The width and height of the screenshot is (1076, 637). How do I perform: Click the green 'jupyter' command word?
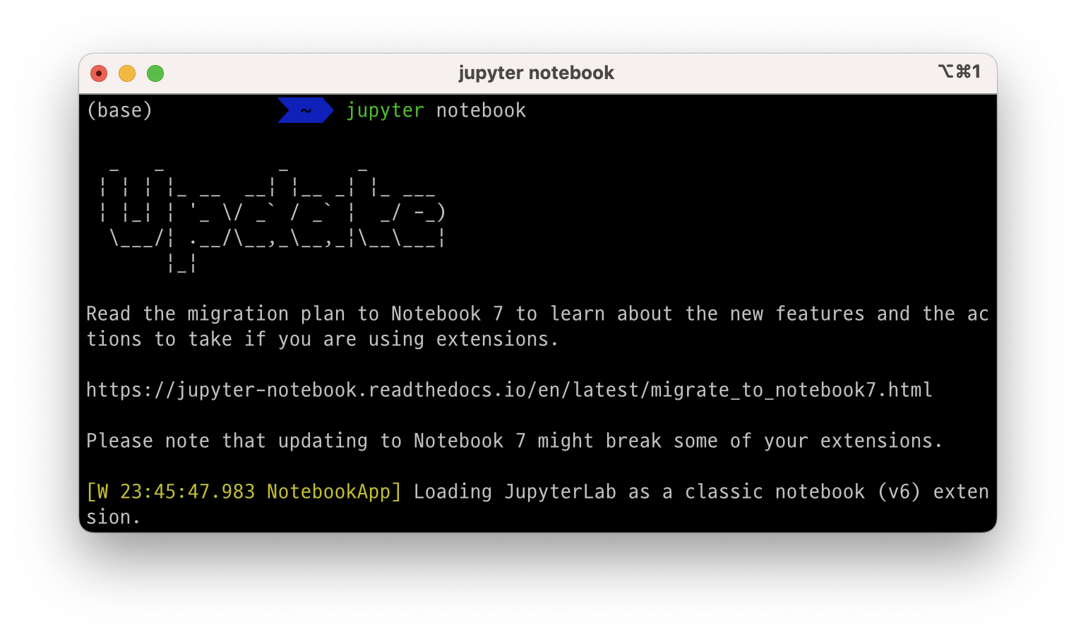pos(385,111)
